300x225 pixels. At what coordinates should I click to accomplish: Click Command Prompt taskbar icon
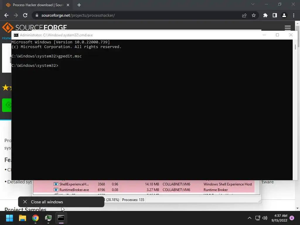coord(61,218)
